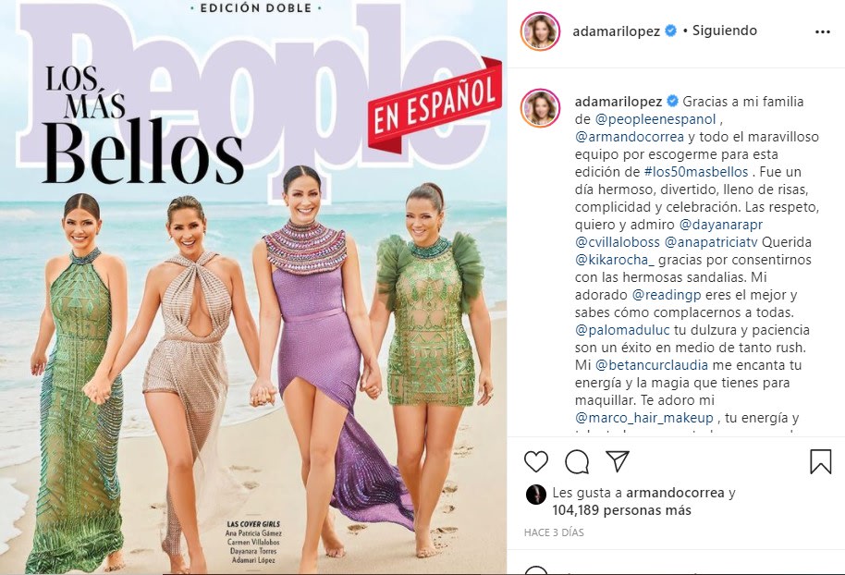Share the post using the paper plane icon

[618, 461]
